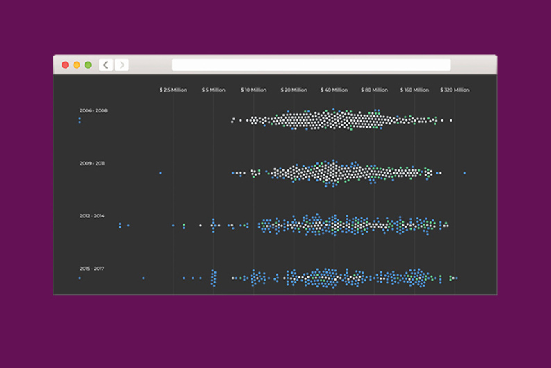Click the $ 5 Million axis label
551x368 pixels.
coord(213,90)
